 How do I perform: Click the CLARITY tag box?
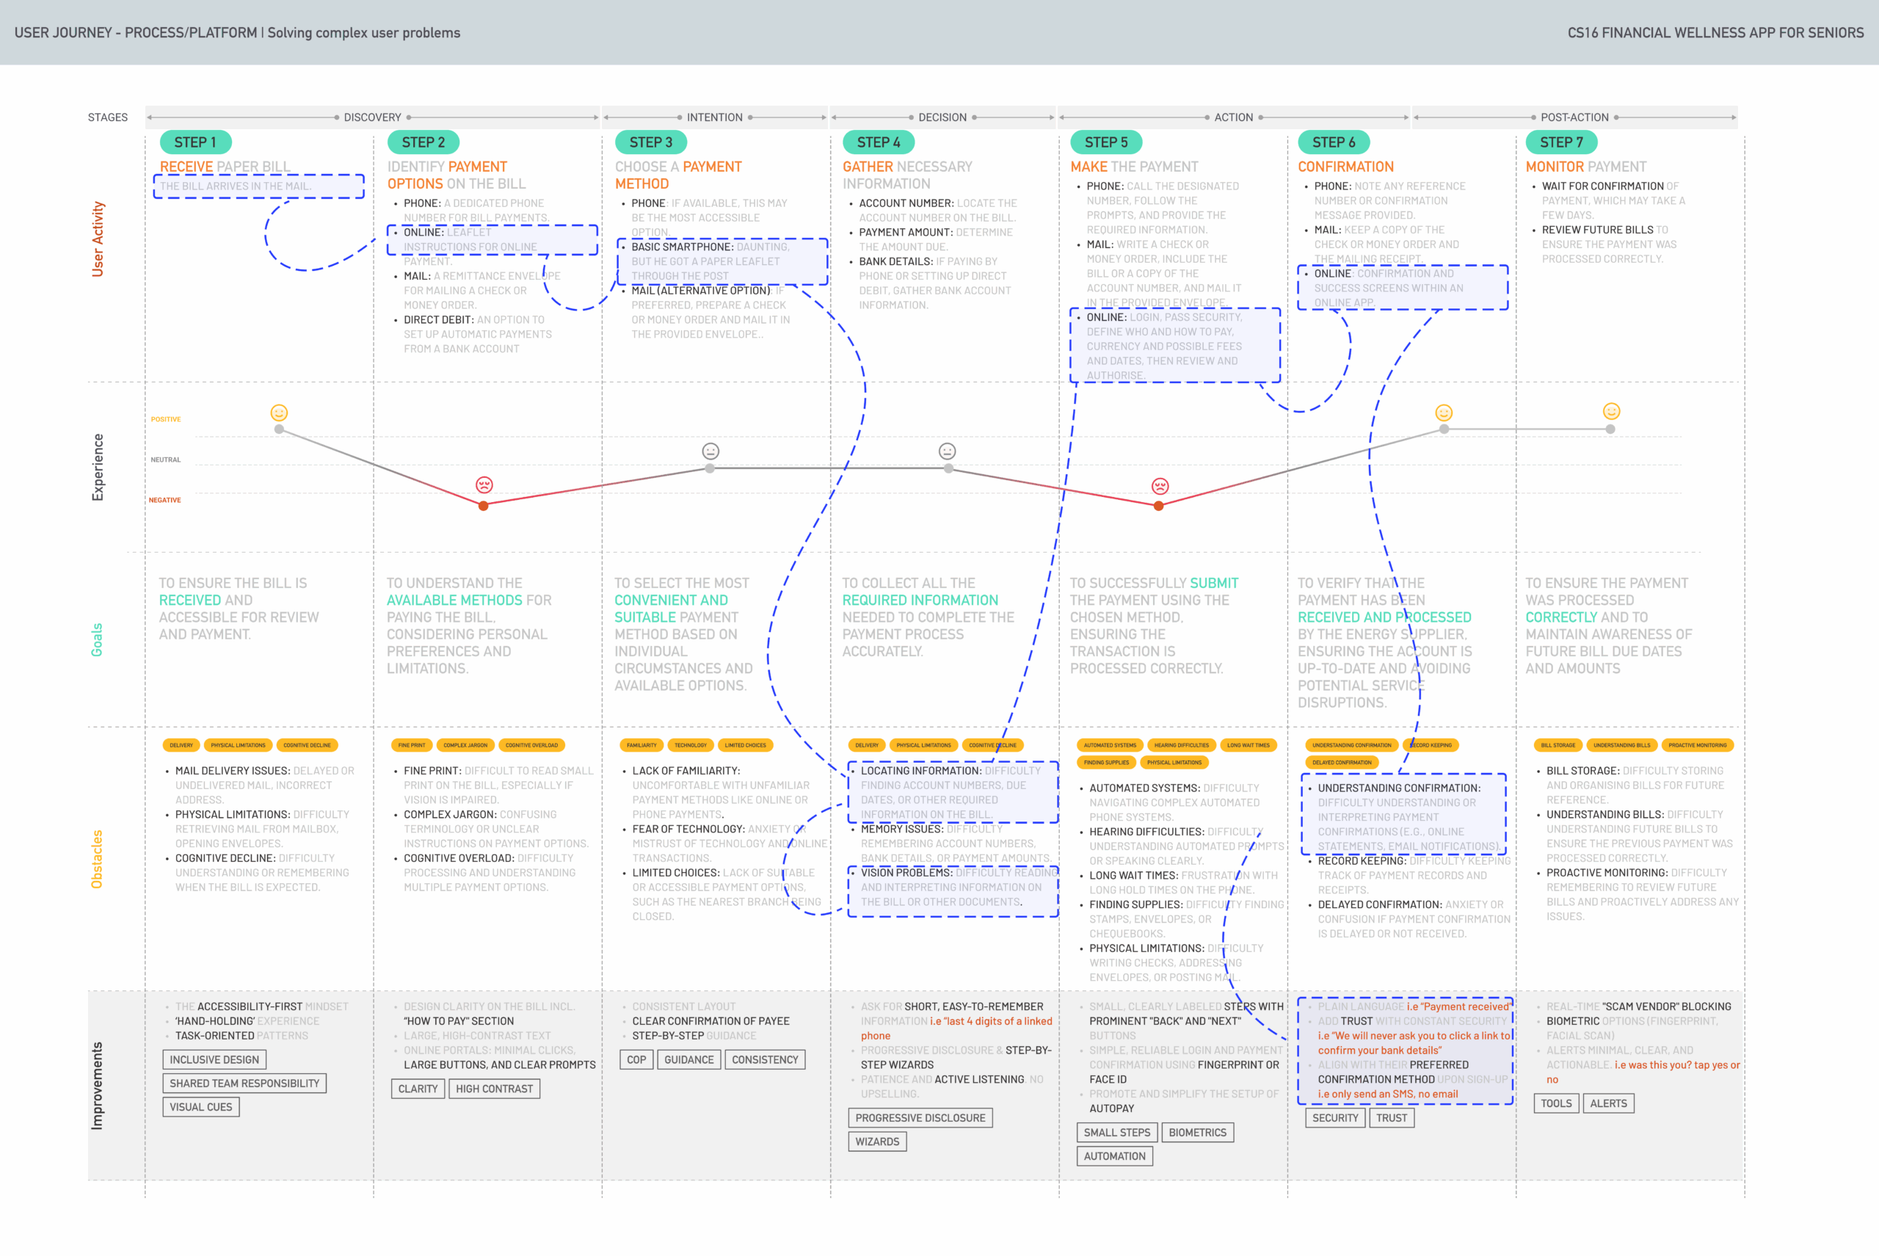(418, 1089)
